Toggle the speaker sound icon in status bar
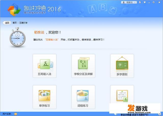The width and height of the screenshot is (163, 116). coord(116,114)
